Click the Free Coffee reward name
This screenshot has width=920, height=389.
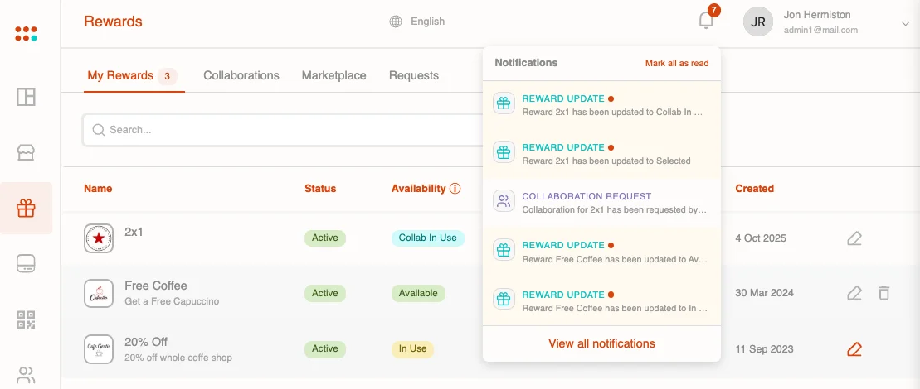(155, 286)
